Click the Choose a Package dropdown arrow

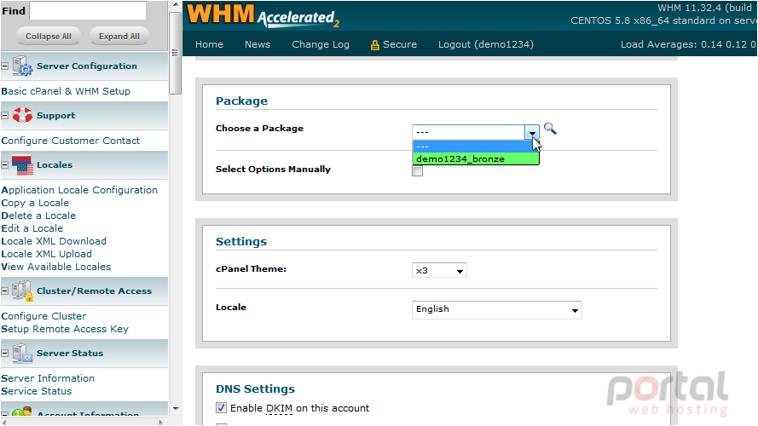pos(532,132)
